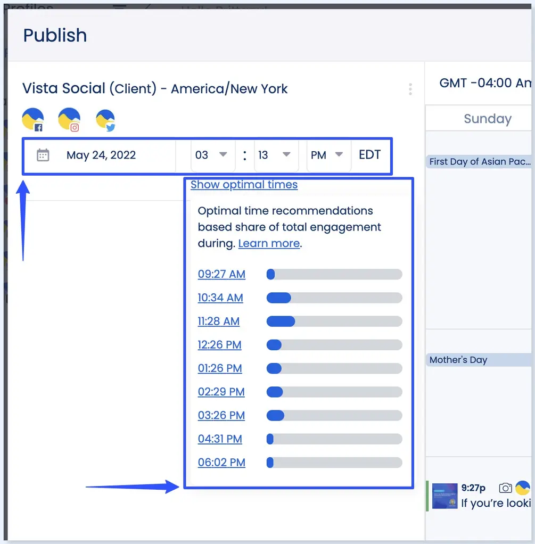Open the Mother's Day calendar event
Image resolution: width=535 pixels, height=544 pixels.
click(458, 360)
